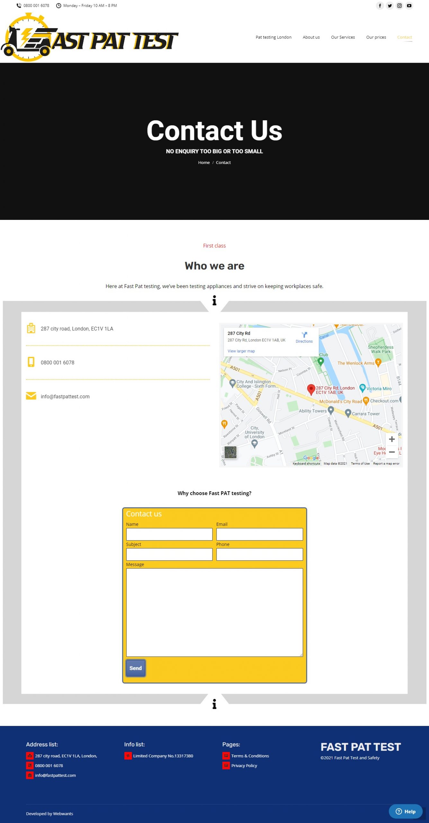Click Keyboard shortcuts on the map

pos(306,464)
